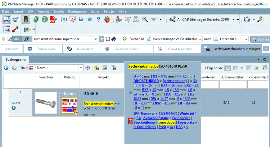Click the blue book icon
The image size is (270, 147).
(113, 39)
